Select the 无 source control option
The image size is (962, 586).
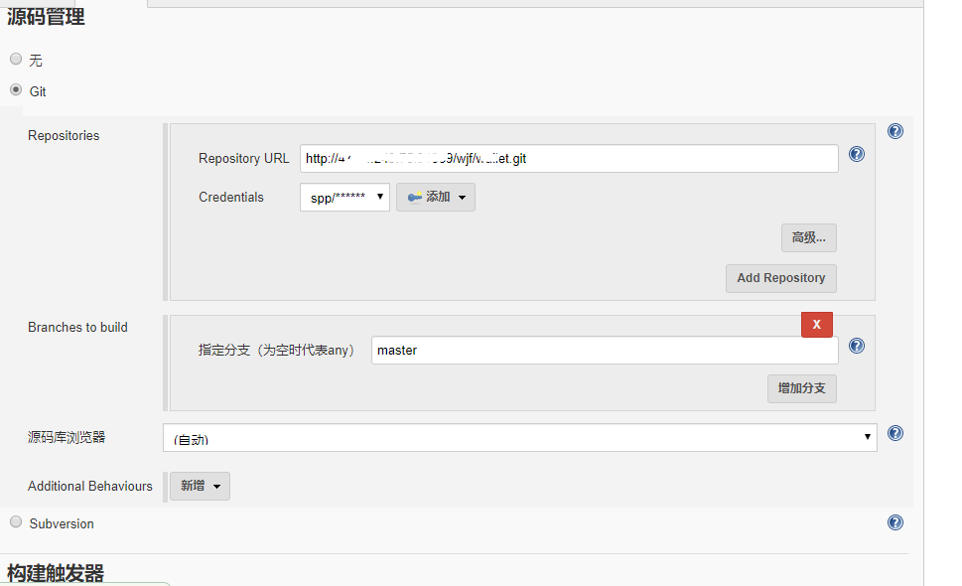coord(16,59)
